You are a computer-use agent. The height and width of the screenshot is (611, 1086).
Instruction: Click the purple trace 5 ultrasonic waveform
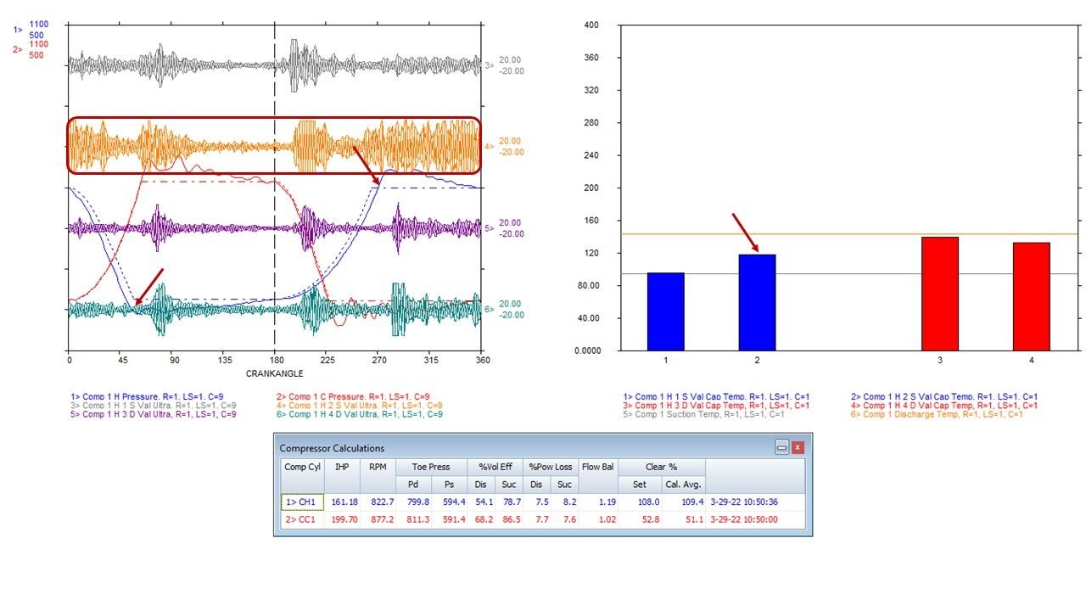(274, 227)
